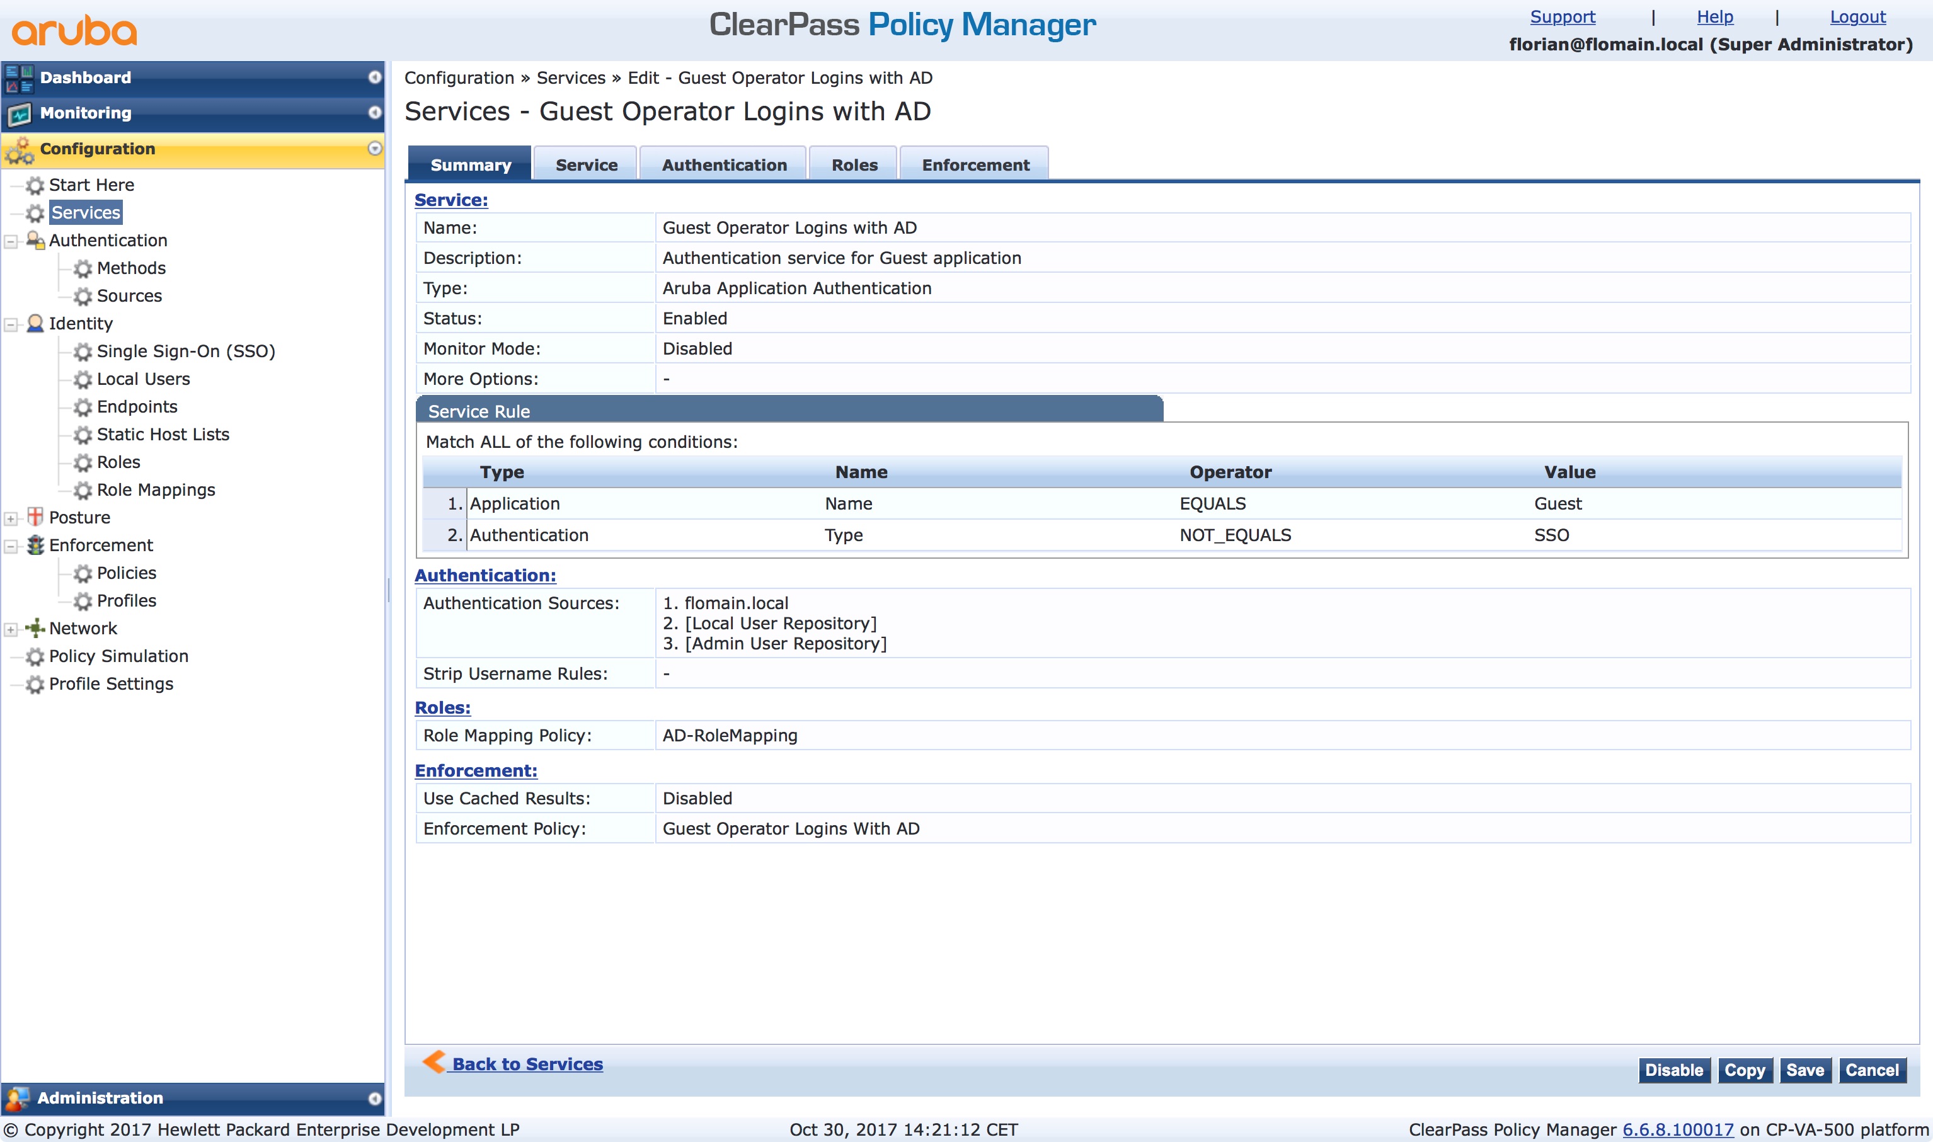The width and height of the screenshot is (1933, 1142).
Task: Click the Network node icon
Action: click(35, 628)
